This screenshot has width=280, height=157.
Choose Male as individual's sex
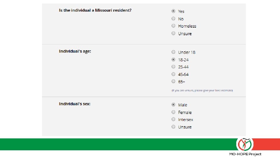coord(173,105)
